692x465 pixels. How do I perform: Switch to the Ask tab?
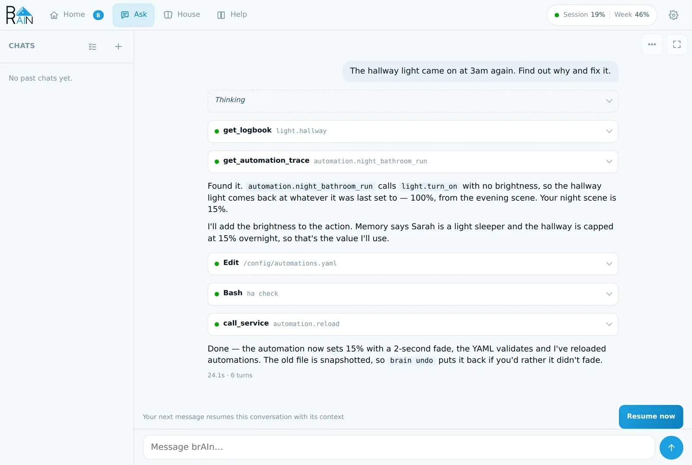coord(134,15)
